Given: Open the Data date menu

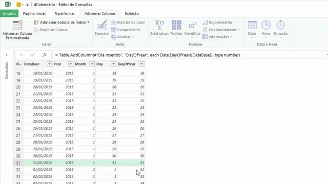Looking at the screenshot, I should click(252, 29).
